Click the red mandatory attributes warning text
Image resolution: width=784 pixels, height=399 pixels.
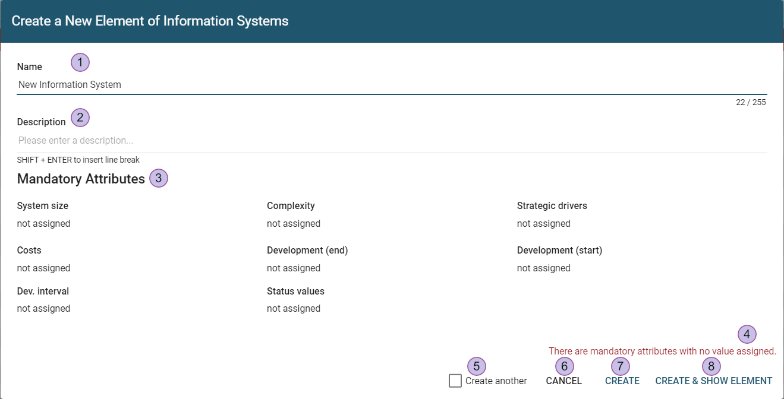(x=662, y=351)
